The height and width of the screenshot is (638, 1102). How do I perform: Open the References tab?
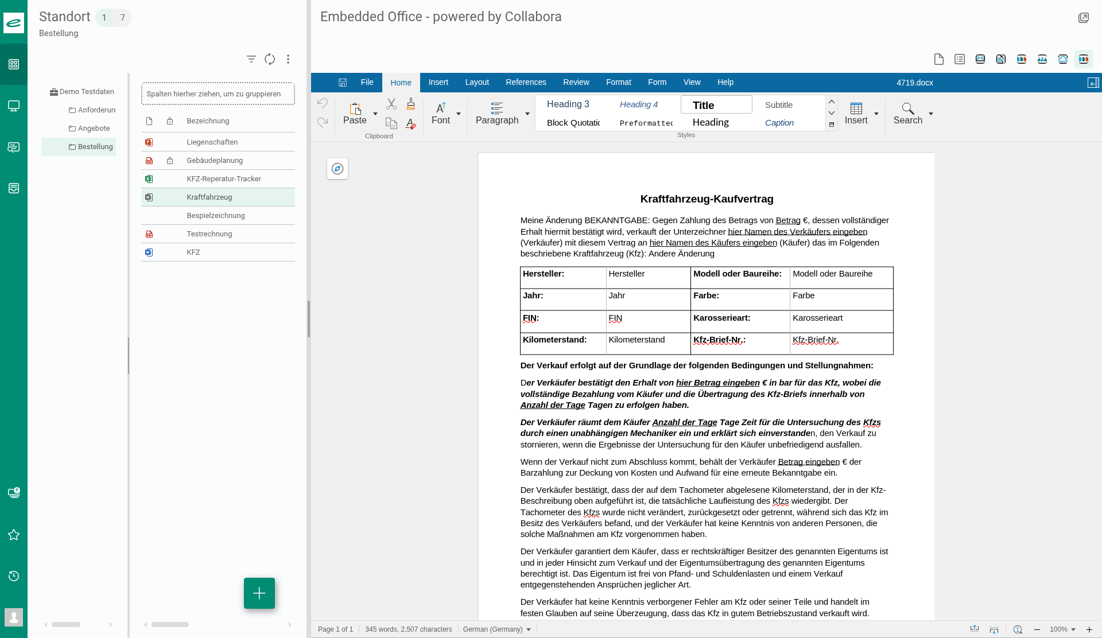(x=526, y=83)
